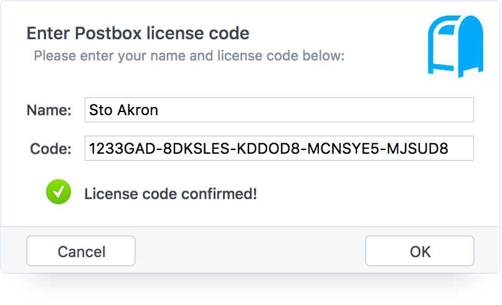Click the "Name:" field label
502x305 pixels.
pyautogui.click(x=49, y=110)
